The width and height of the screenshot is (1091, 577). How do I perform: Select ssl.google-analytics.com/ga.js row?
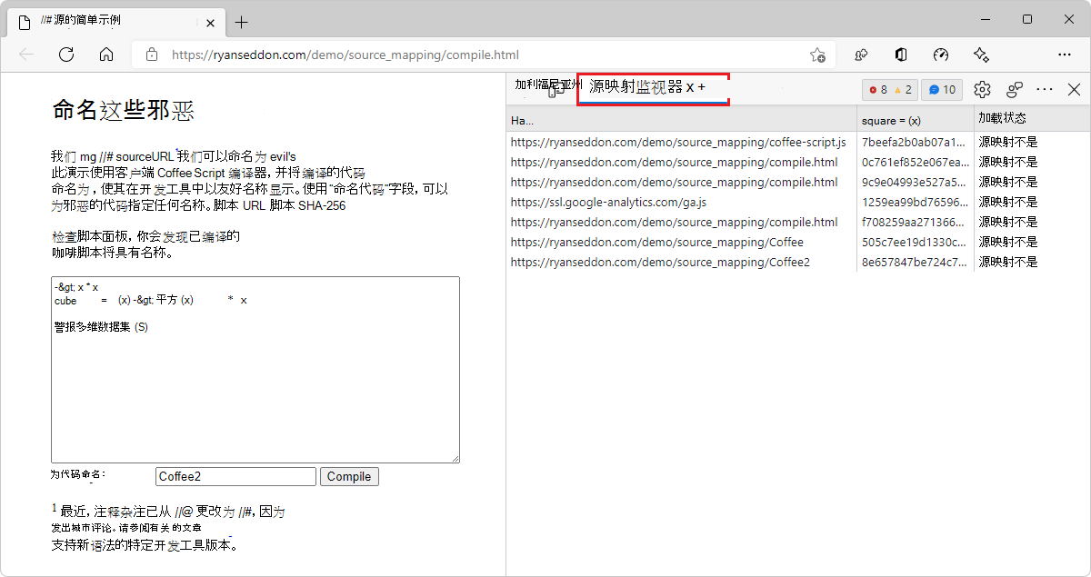point(608,202)
